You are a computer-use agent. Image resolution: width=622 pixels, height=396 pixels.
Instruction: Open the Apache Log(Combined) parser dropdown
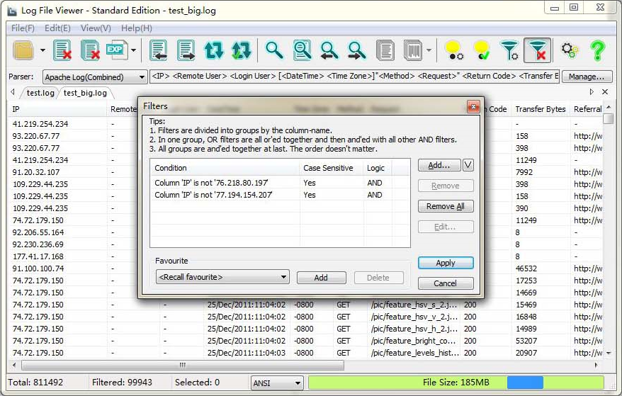[94, 77]
